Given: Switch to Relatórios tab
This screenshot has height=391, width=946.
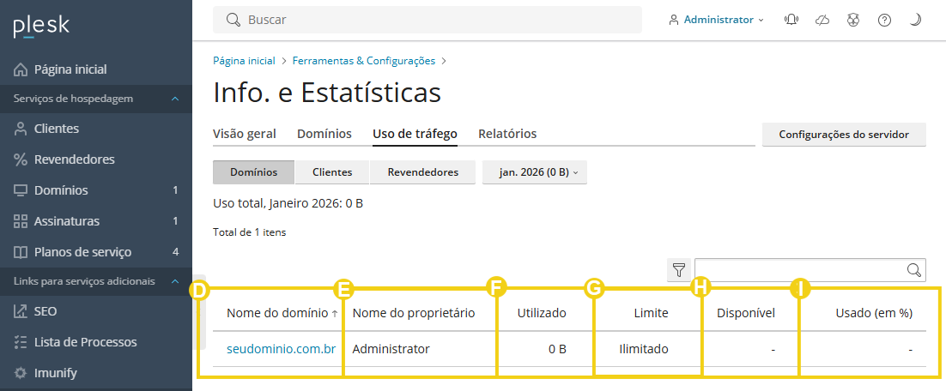Looking at the screenshot, I should 507,134.
